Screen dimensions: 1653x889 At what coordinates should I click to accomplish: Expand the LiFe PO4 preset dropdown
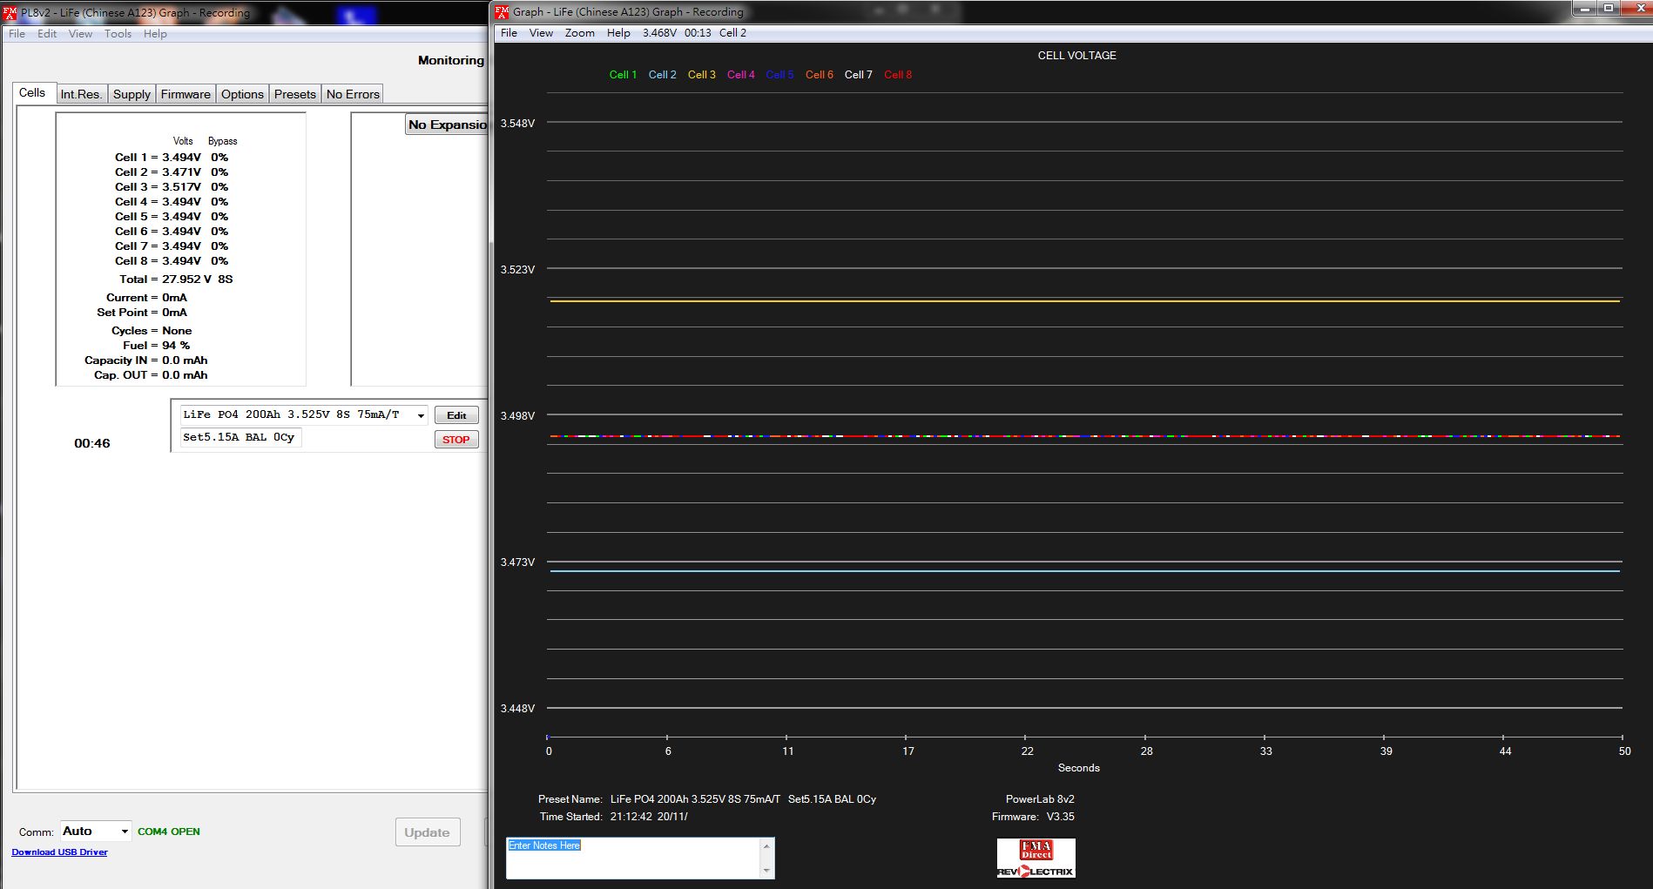coord(421,415)
